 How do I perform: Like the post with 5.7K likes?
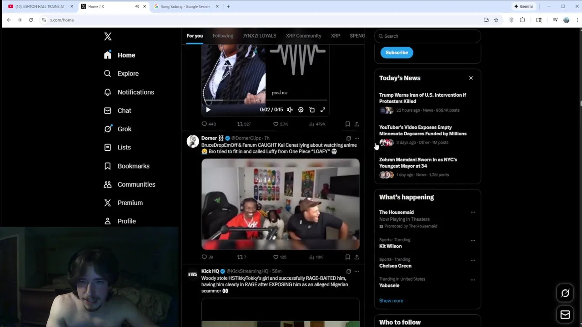click(281, 124)
